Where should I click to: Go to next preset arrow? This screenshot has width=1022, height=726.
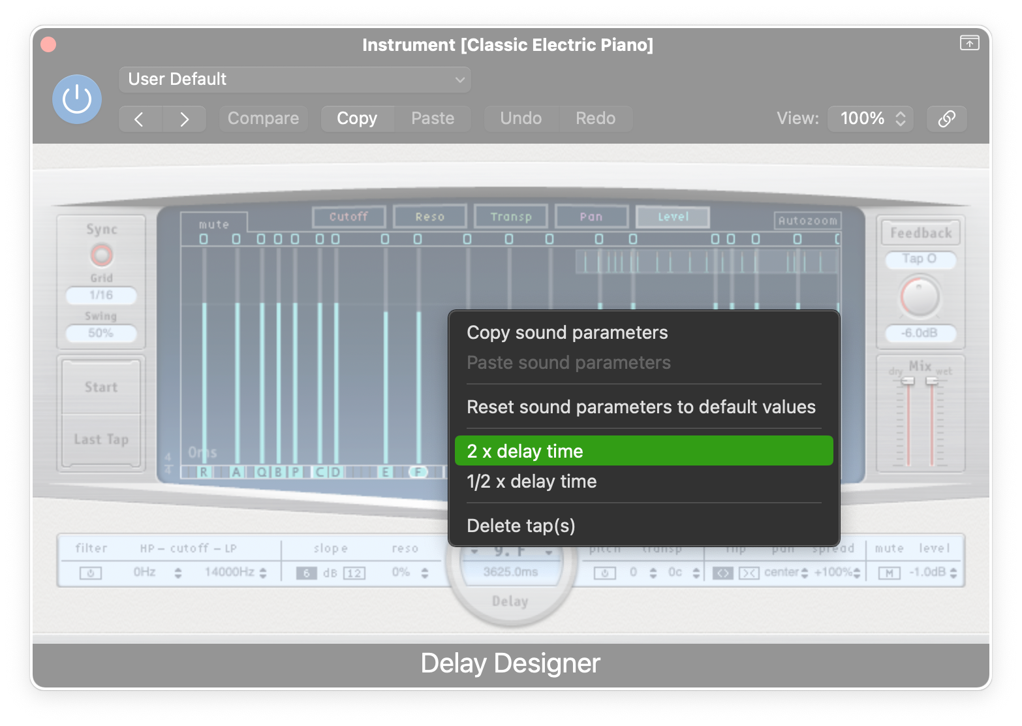click(185, 119)
